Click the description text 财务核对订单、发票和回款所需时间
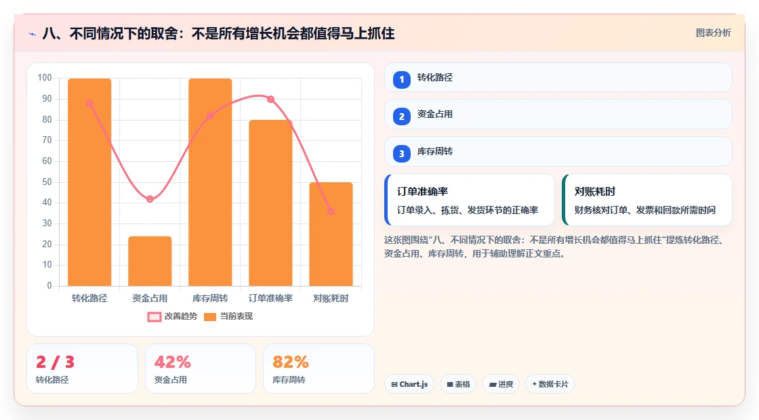The image size is (759, 420). point(644,211)
